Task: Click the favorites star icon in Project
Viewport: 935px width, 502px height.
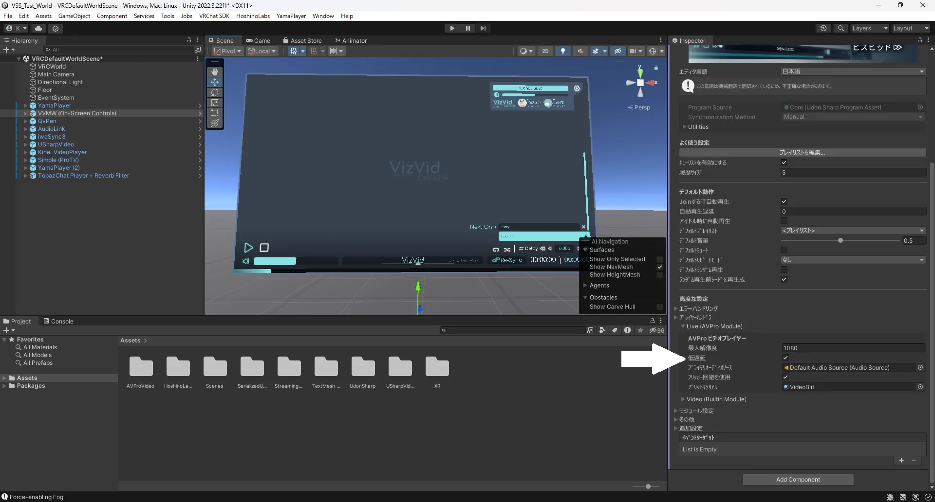Action: [x=640, y=330]
